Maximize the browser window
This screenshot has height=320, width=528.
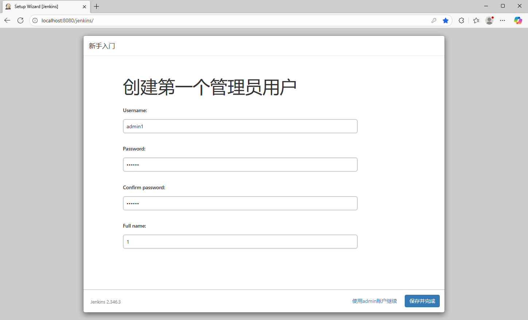[x=503, y=6]
